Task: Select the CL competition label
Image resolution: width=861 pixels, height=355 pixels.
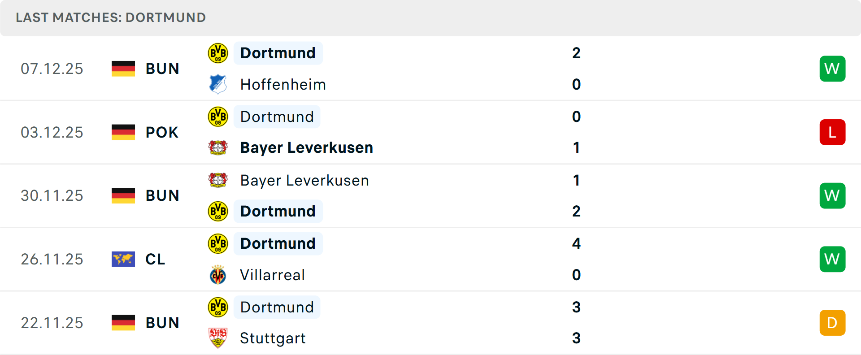Action: click(155, 259)
